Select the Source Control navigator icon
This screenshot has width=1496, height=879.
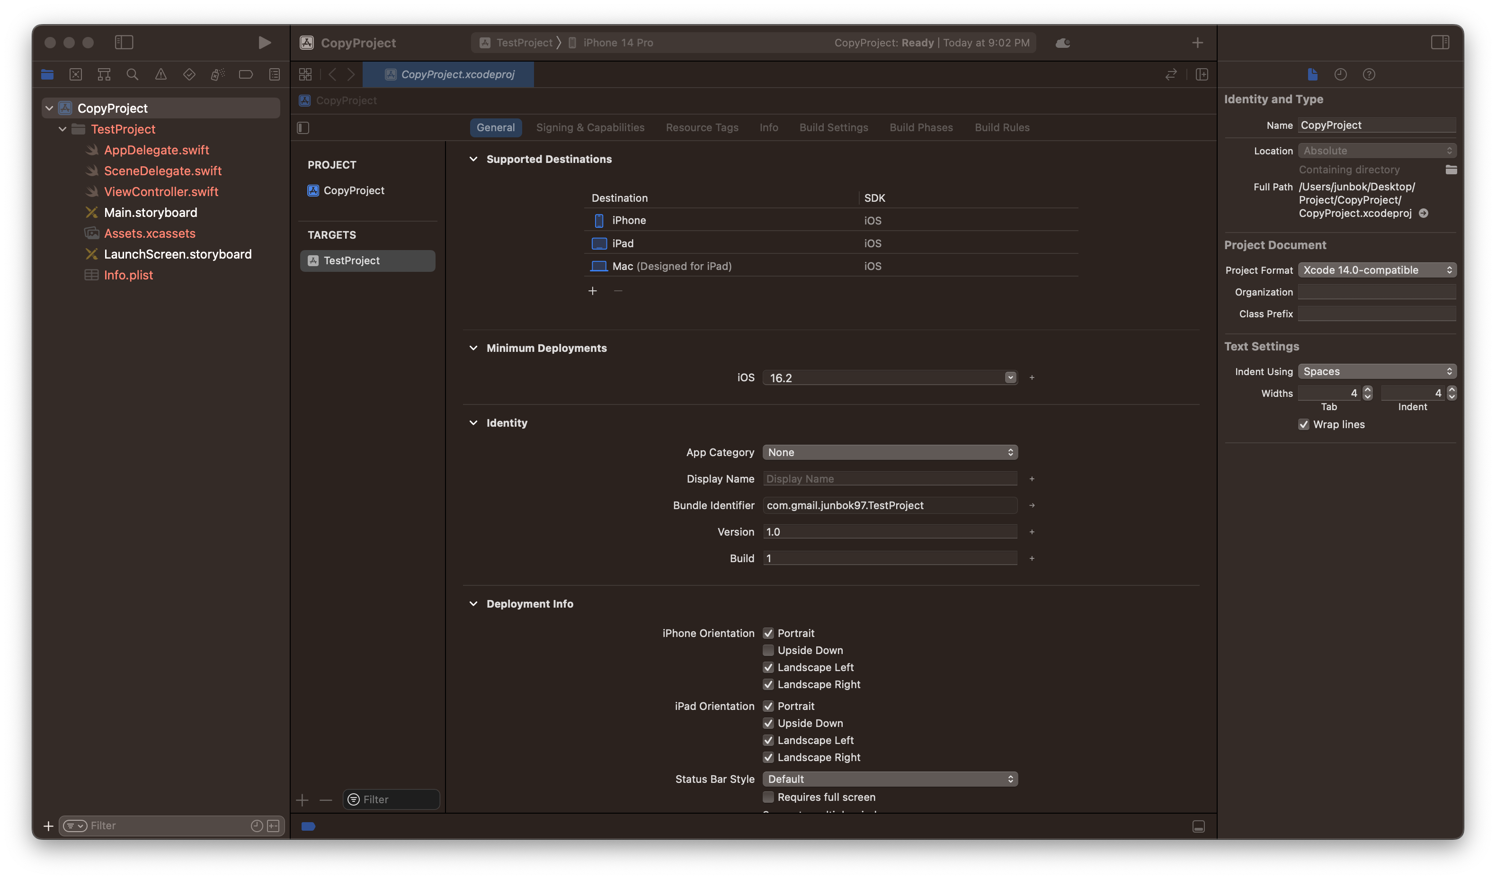[x=75, y=74]
